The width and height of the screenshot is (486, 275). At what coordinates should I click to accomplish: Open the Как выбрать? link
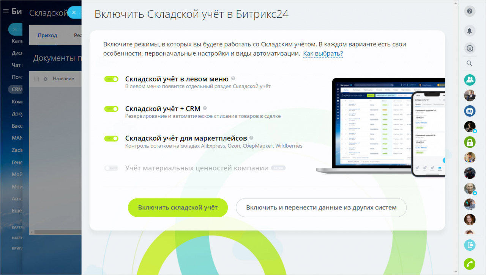(323, 54)
